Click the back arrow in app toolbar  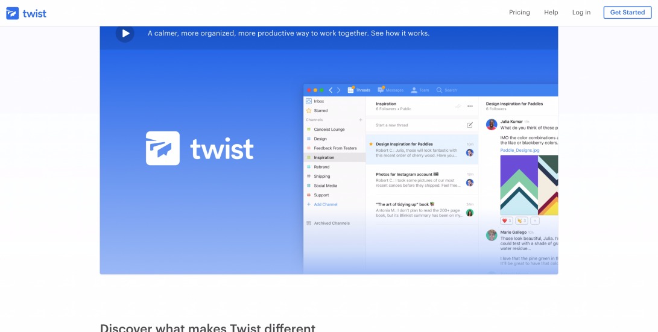point(331,90)
